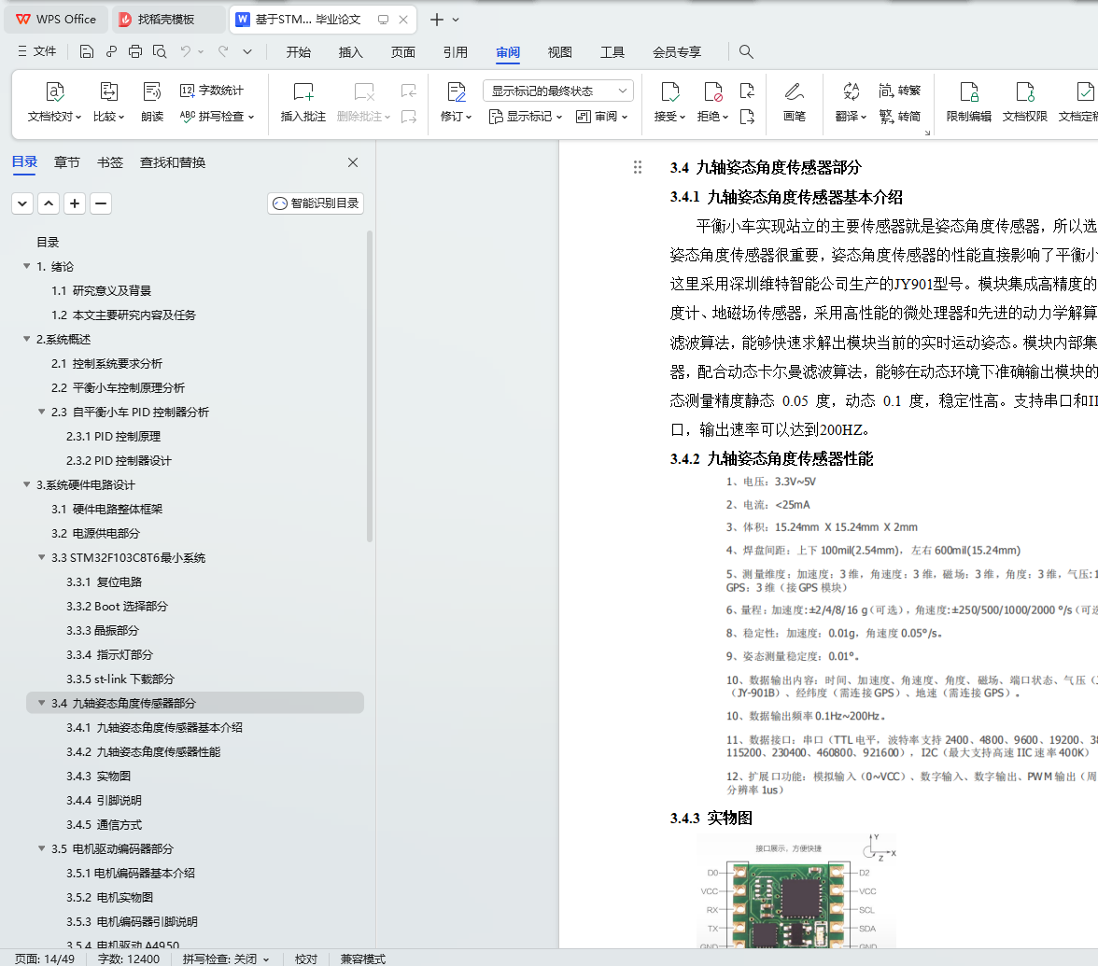The image size is (1098, 966).
Task: Collapse the 1. 绪论 tree node
Action: [26, 266]
